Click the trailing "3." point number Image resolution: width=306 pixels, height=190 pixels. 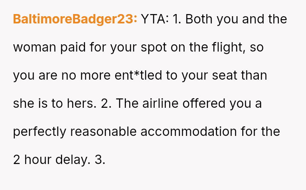99,160
